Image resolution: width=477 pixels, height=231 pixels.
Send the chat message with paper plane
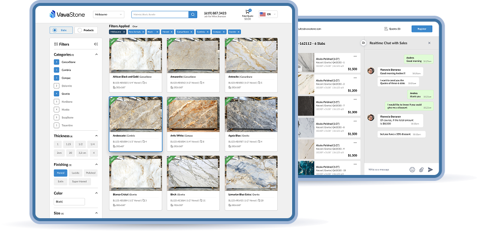point(430,170)
